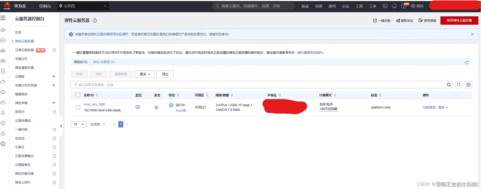Click the refresh button beside filter box
The height and width of the screenshot is (189, 481).
(x=459, y=85)
